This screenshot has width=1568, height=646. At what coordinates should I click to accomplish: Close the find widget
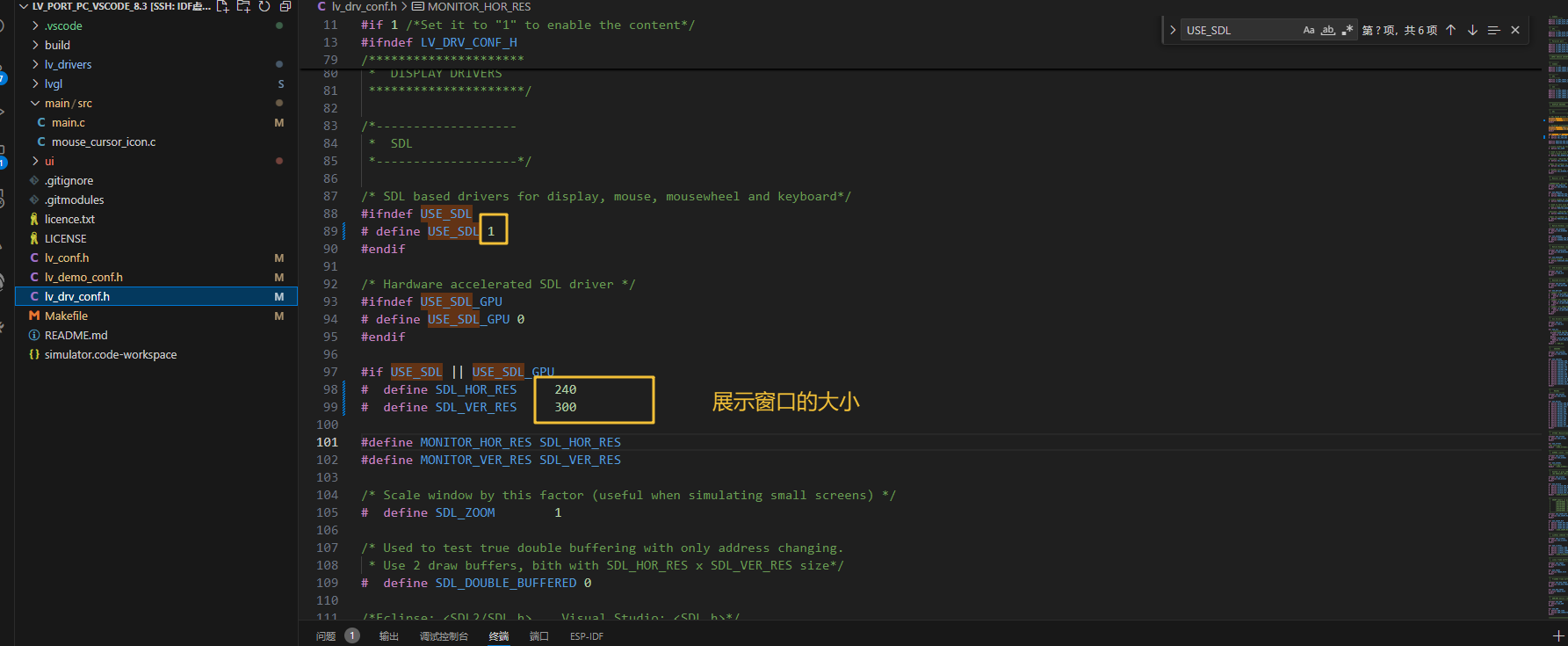click(1515, 30)
